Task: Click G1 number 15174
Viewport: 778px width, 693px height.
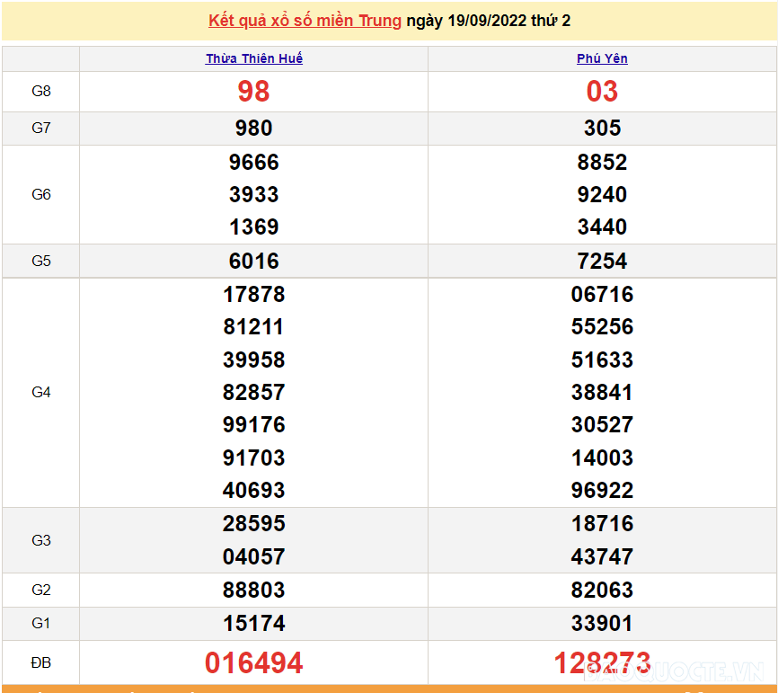Action: point(253,623)
